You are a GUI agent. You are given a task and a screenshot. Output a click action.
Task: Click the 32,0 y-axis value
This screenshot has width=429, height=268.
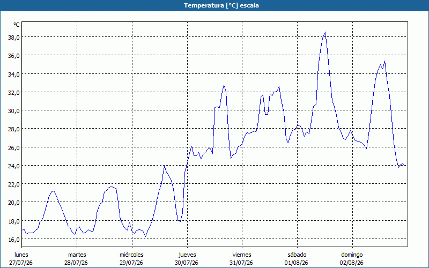point(14,93)
